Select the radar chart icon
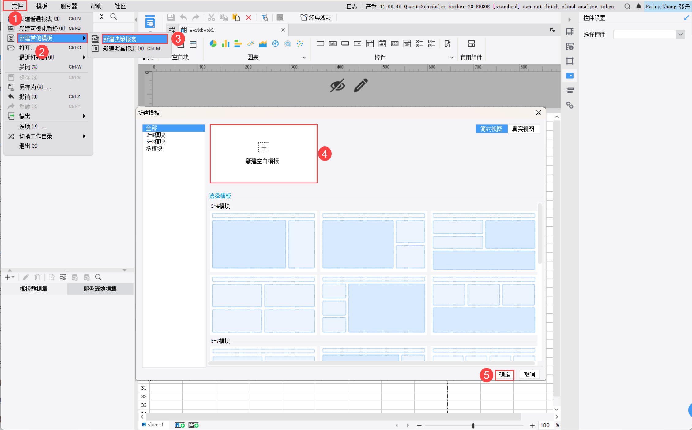The width and height of the screenshot is (692, 430). point(288,44)
